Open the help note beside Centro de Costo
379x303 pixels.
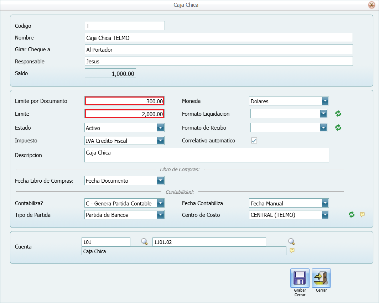coord(362,214)
